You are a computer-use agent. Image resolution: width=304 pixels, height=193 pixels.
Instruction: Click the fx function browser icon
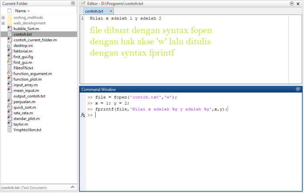83,115
